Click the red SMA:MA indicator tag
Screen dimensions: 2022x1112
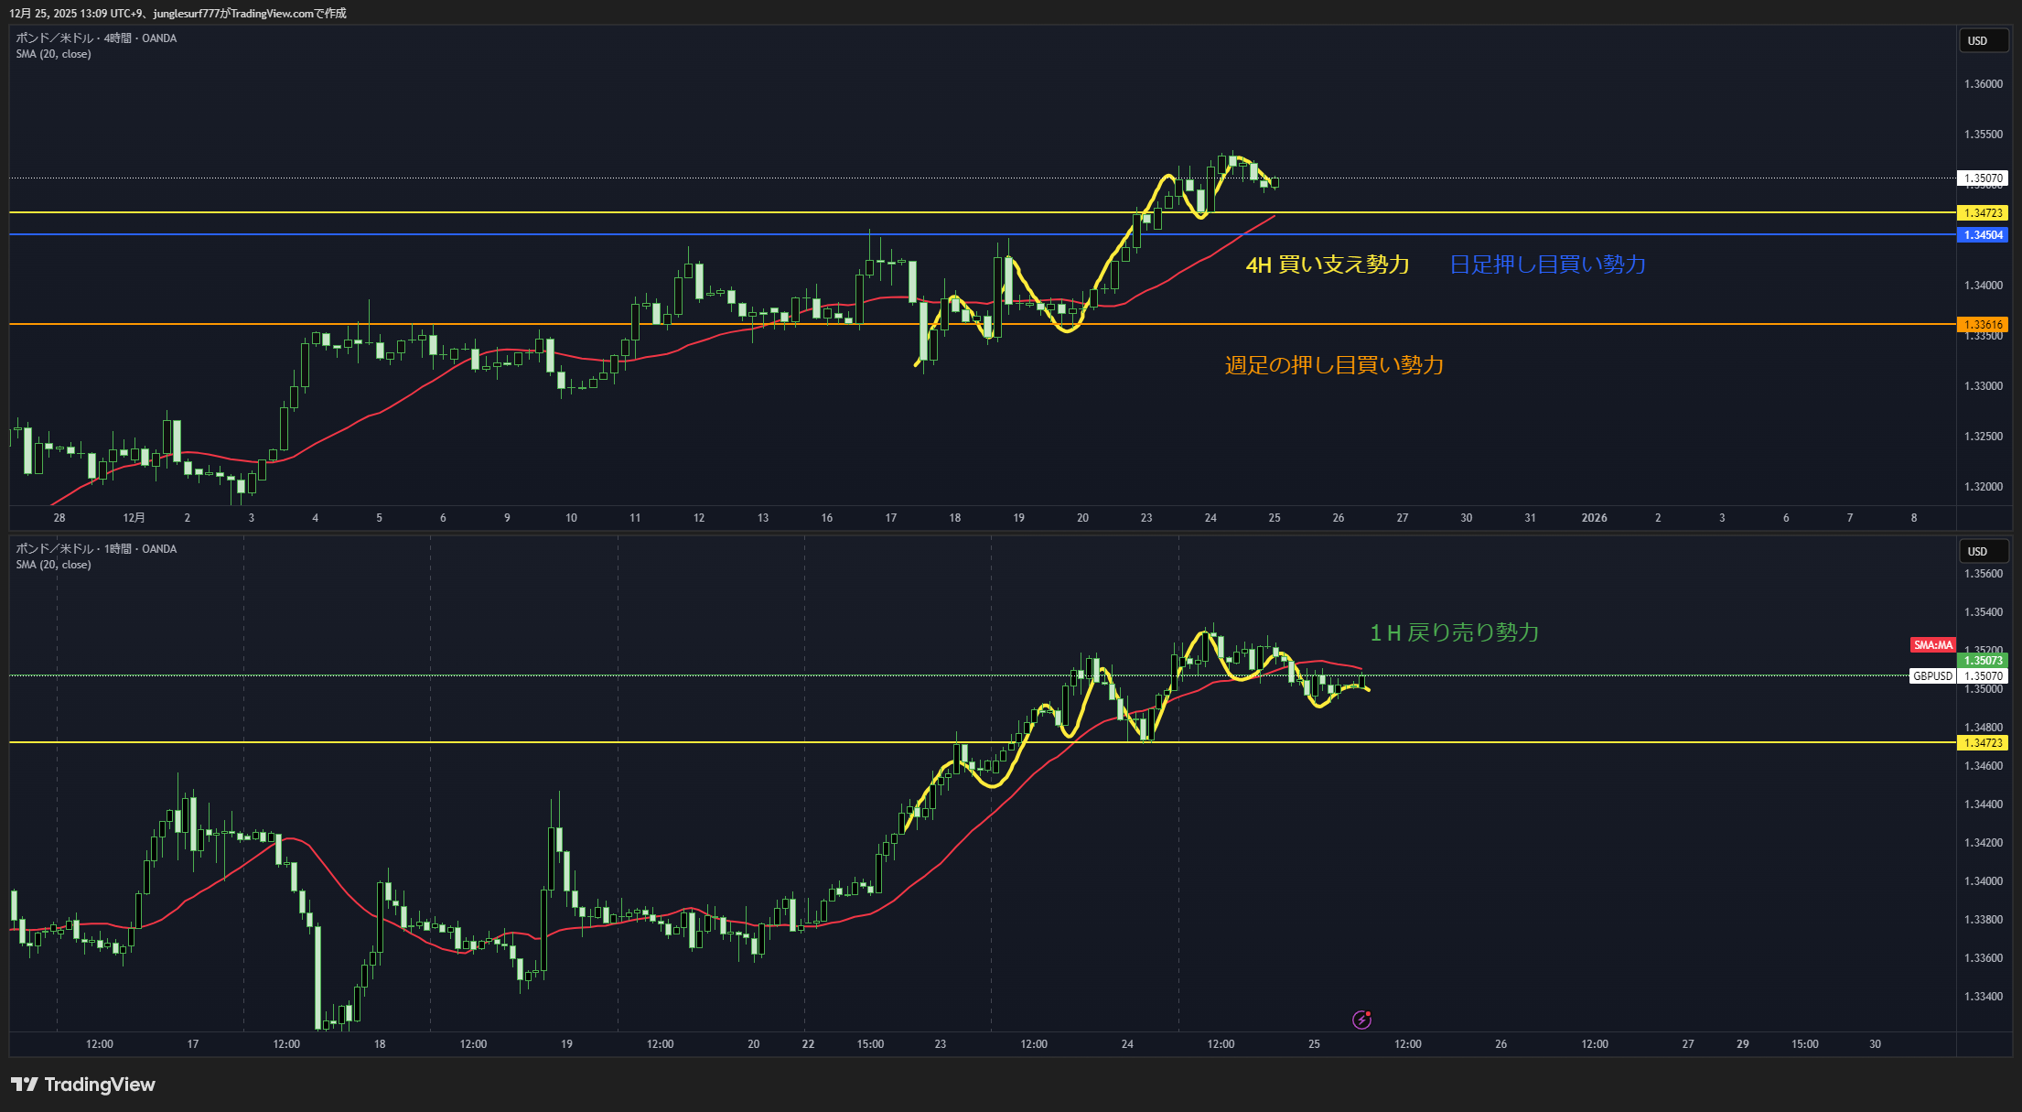pyautogui.click(x=1932, y=645)
